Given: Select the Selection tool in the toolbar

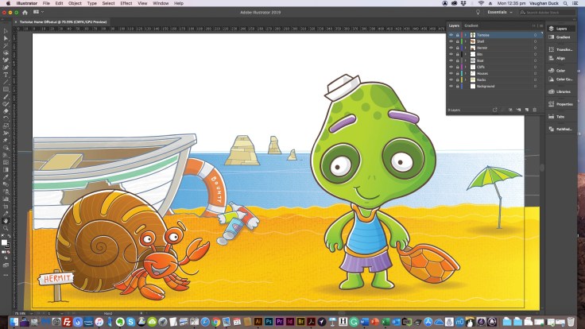Looking at the screenshot, I should [x=6, y=30].
